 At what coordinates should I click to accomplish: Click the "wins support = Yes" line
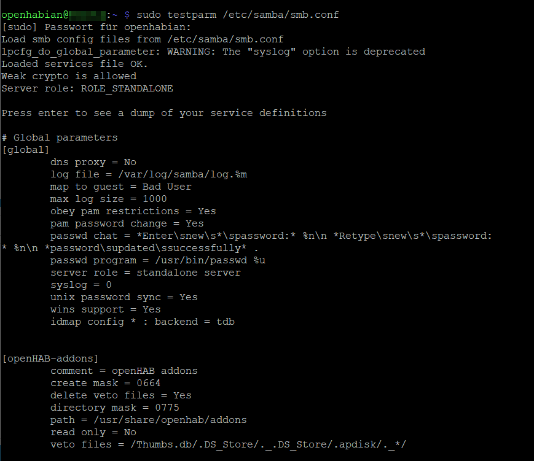[x=105, y=309]
